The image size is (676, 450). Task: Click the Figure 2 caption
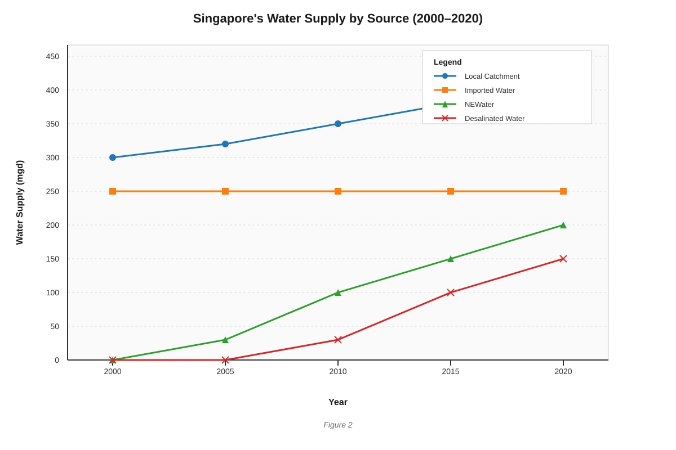pos(338,425)
